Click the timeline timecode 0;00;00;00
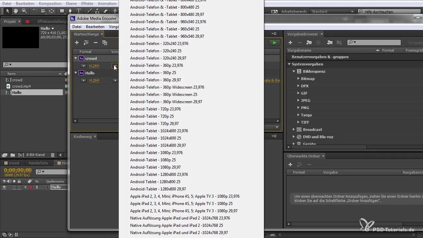This screenshot has height=238, width=423. tap(18, 171)
